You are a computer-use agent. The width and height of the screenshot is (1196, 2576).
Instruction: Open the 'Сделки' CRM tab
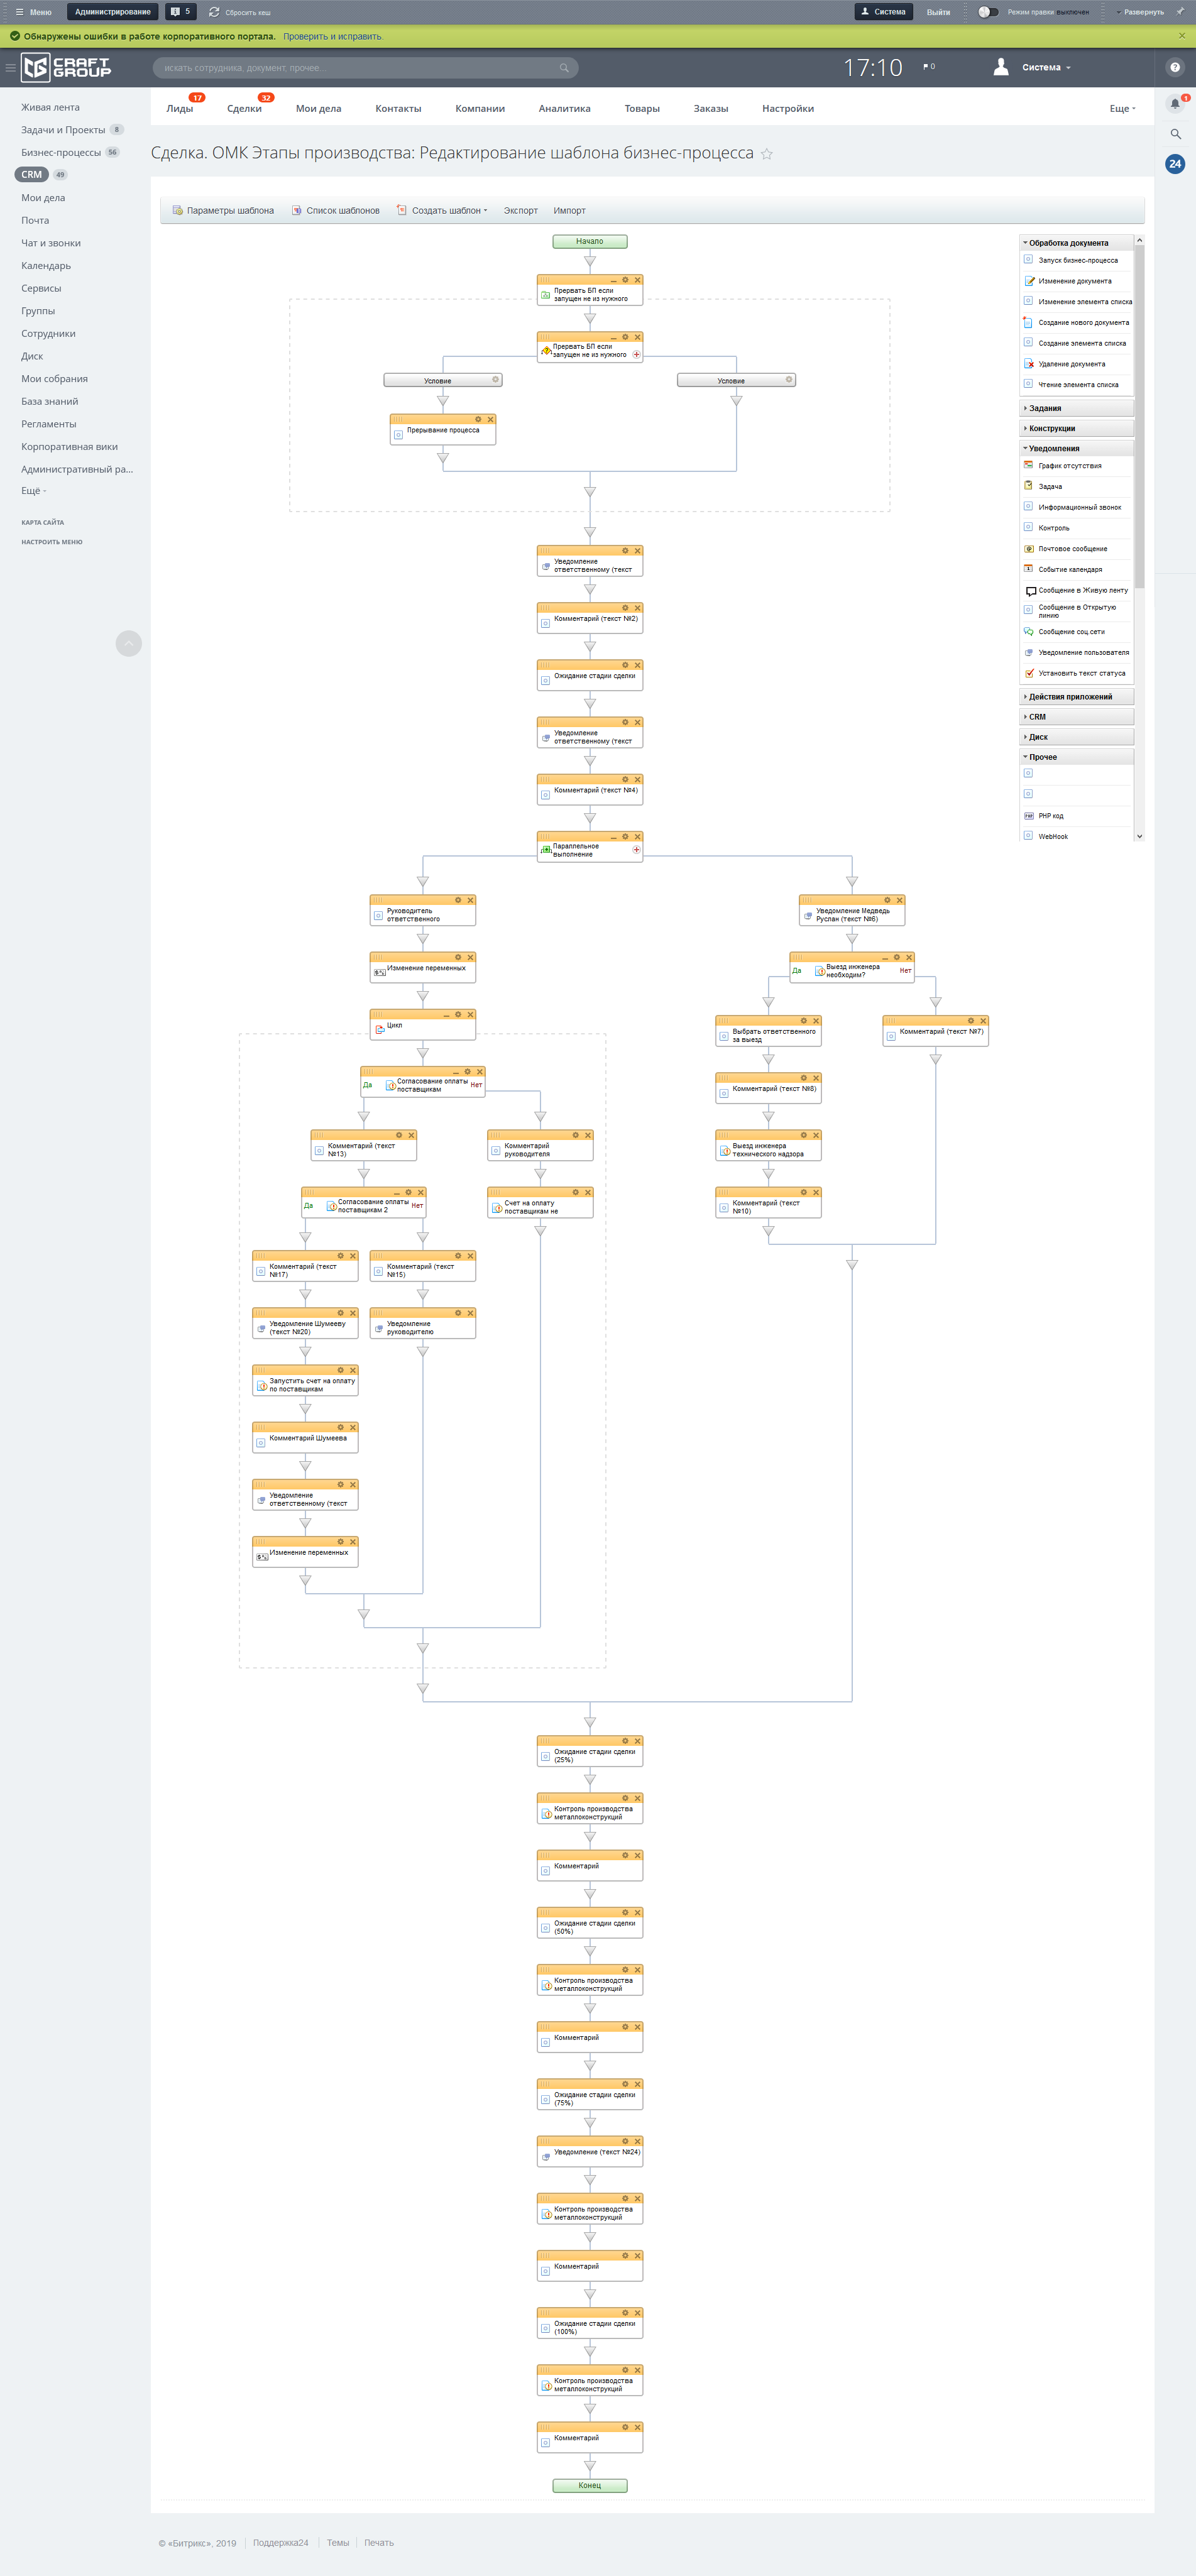coord(244,109)
